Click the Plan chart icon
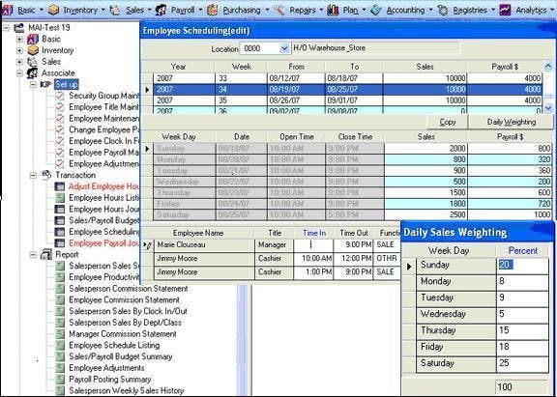This screenshot has height=397, width=557. [333, 10]
